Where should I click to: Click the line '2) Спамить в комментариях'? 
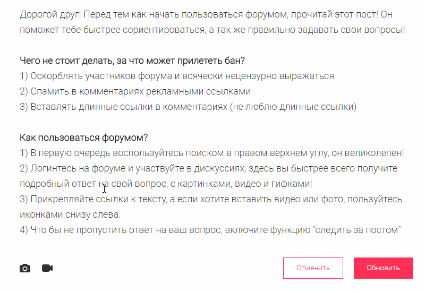(x=135, y=91)
